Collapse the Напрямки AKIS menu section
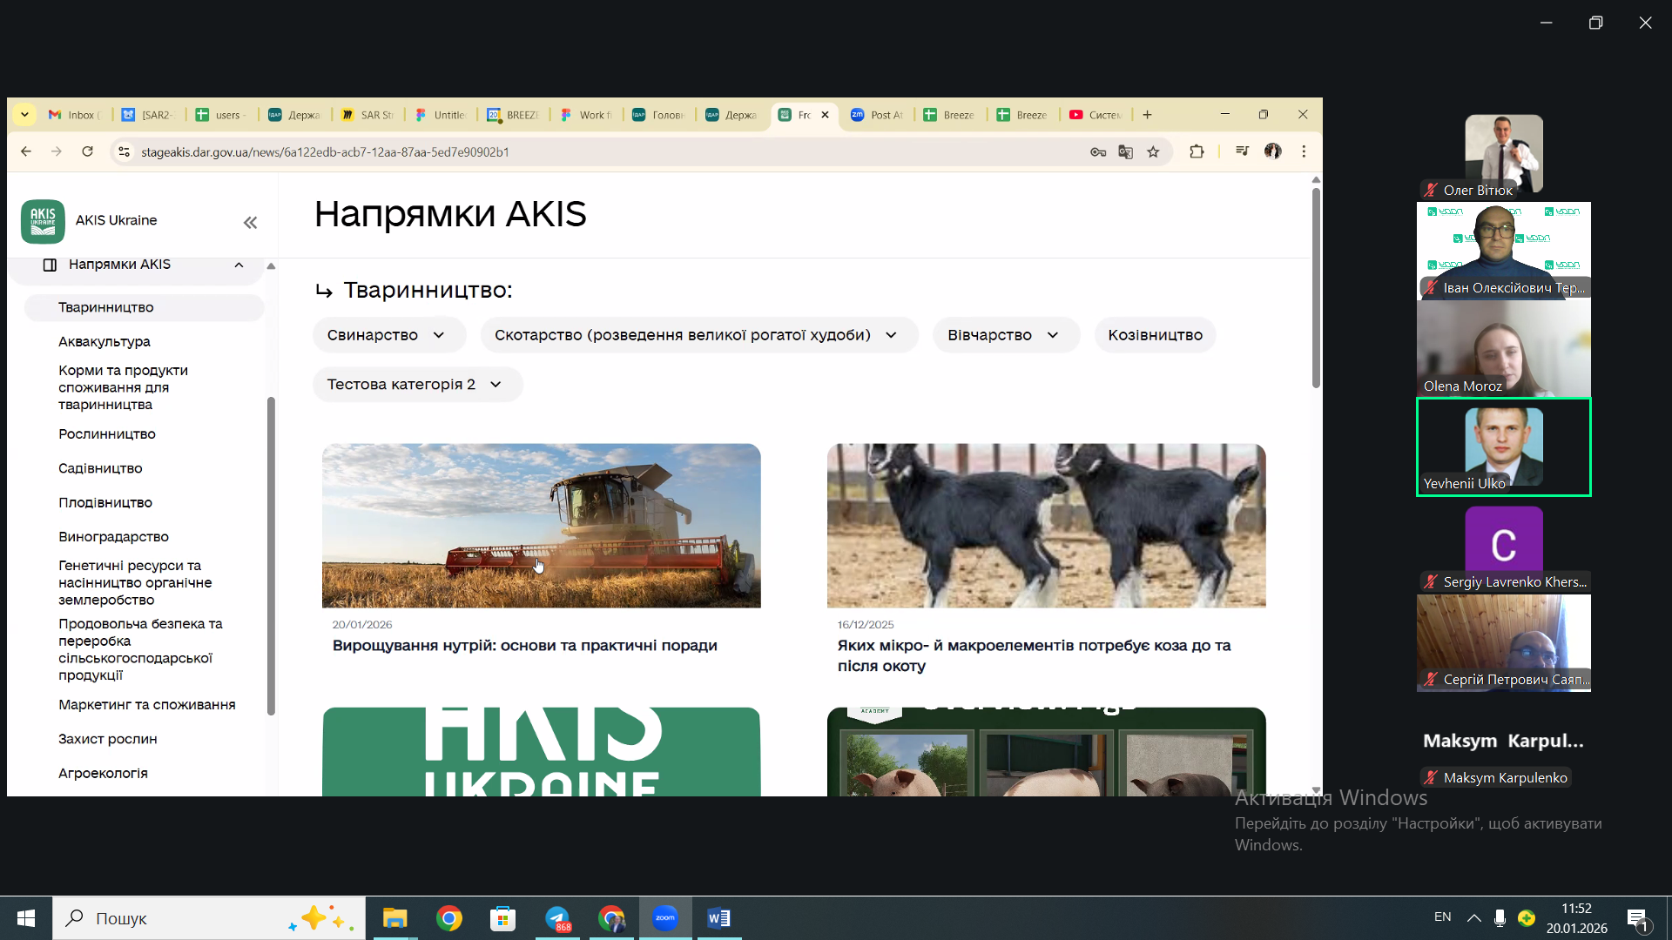 (239, 265)
